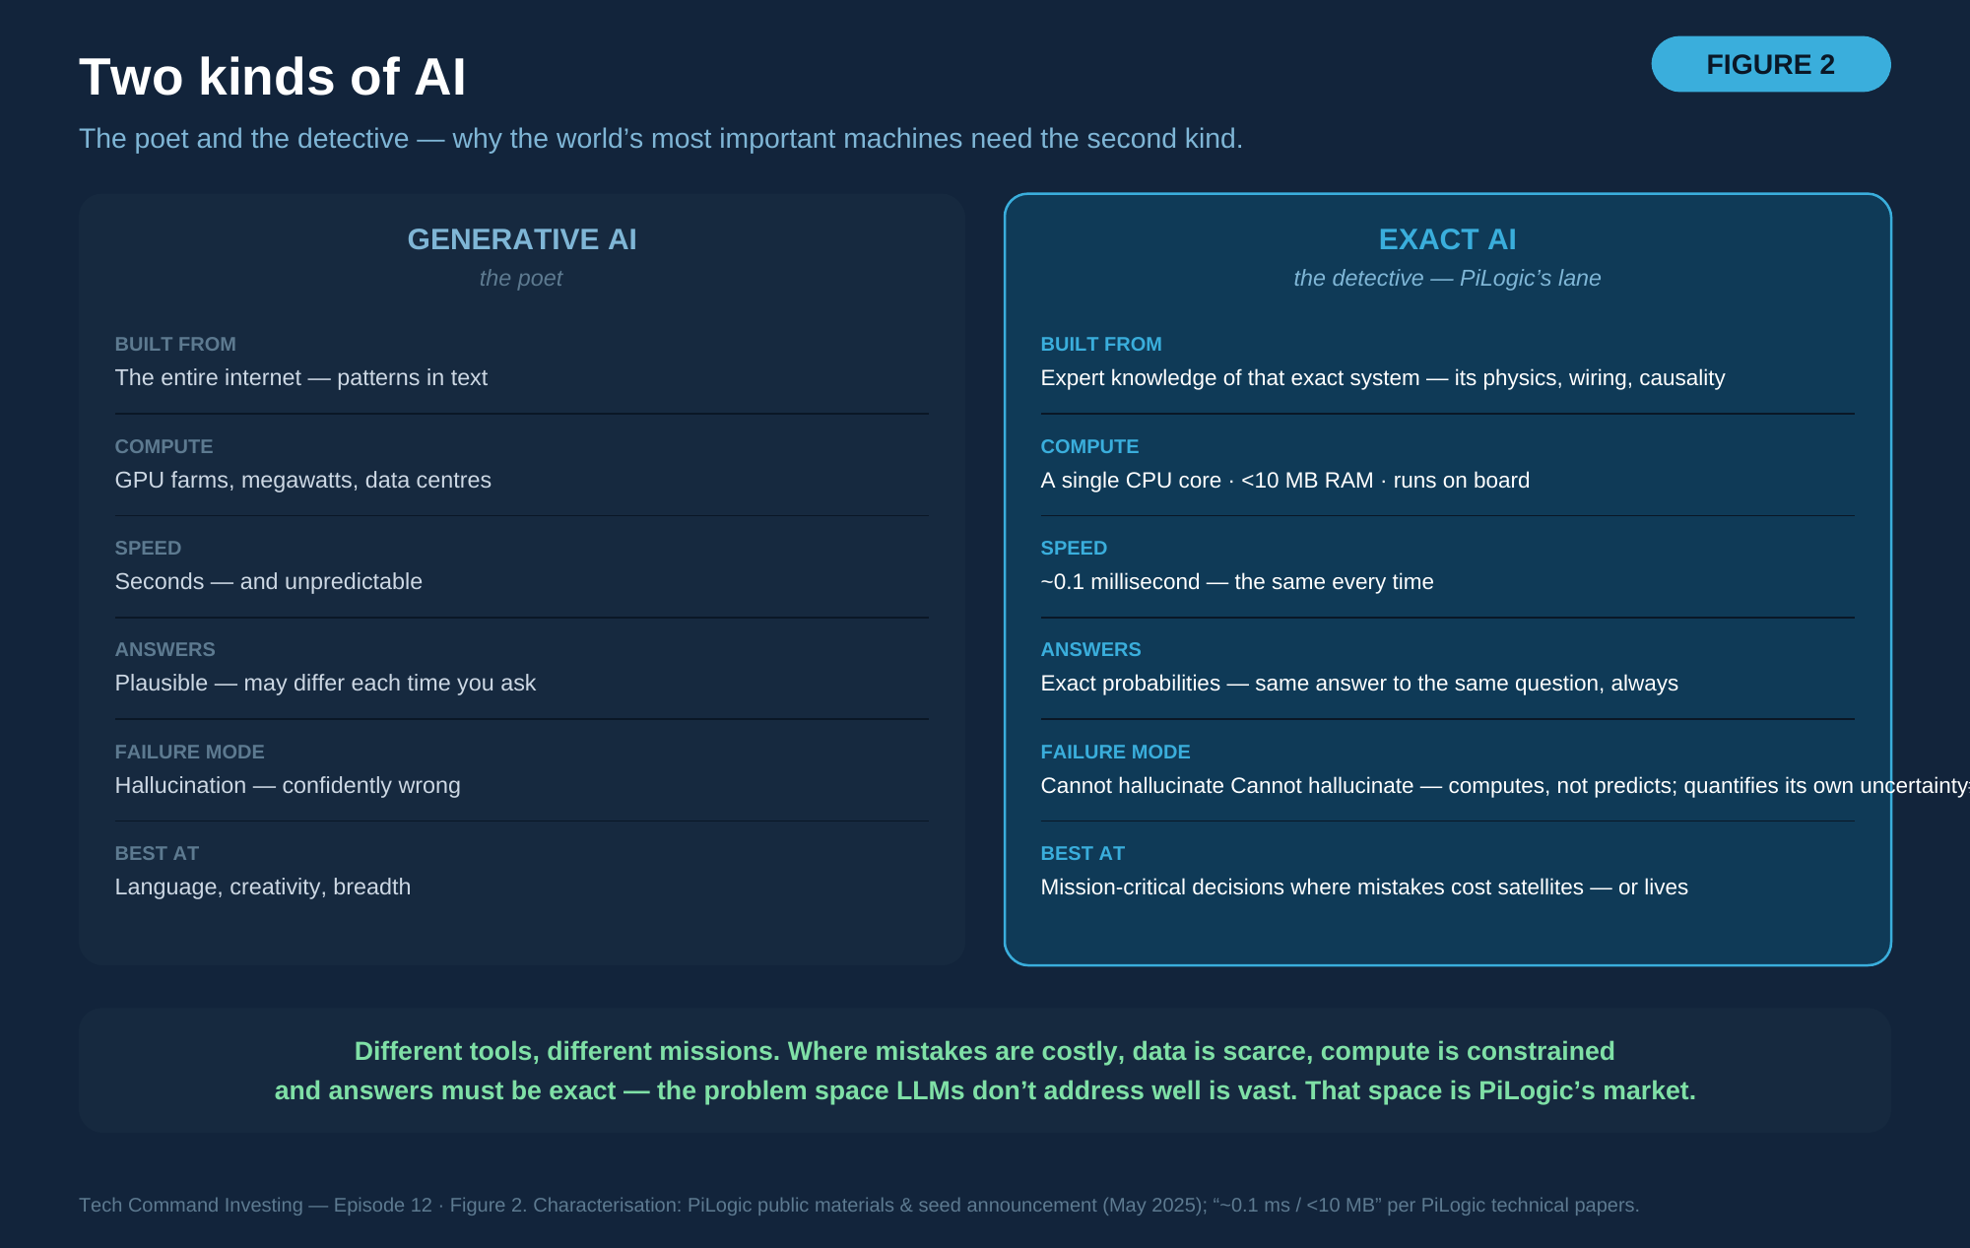Click the BEST AT label under Exact AI

[x=1083, y=853]
